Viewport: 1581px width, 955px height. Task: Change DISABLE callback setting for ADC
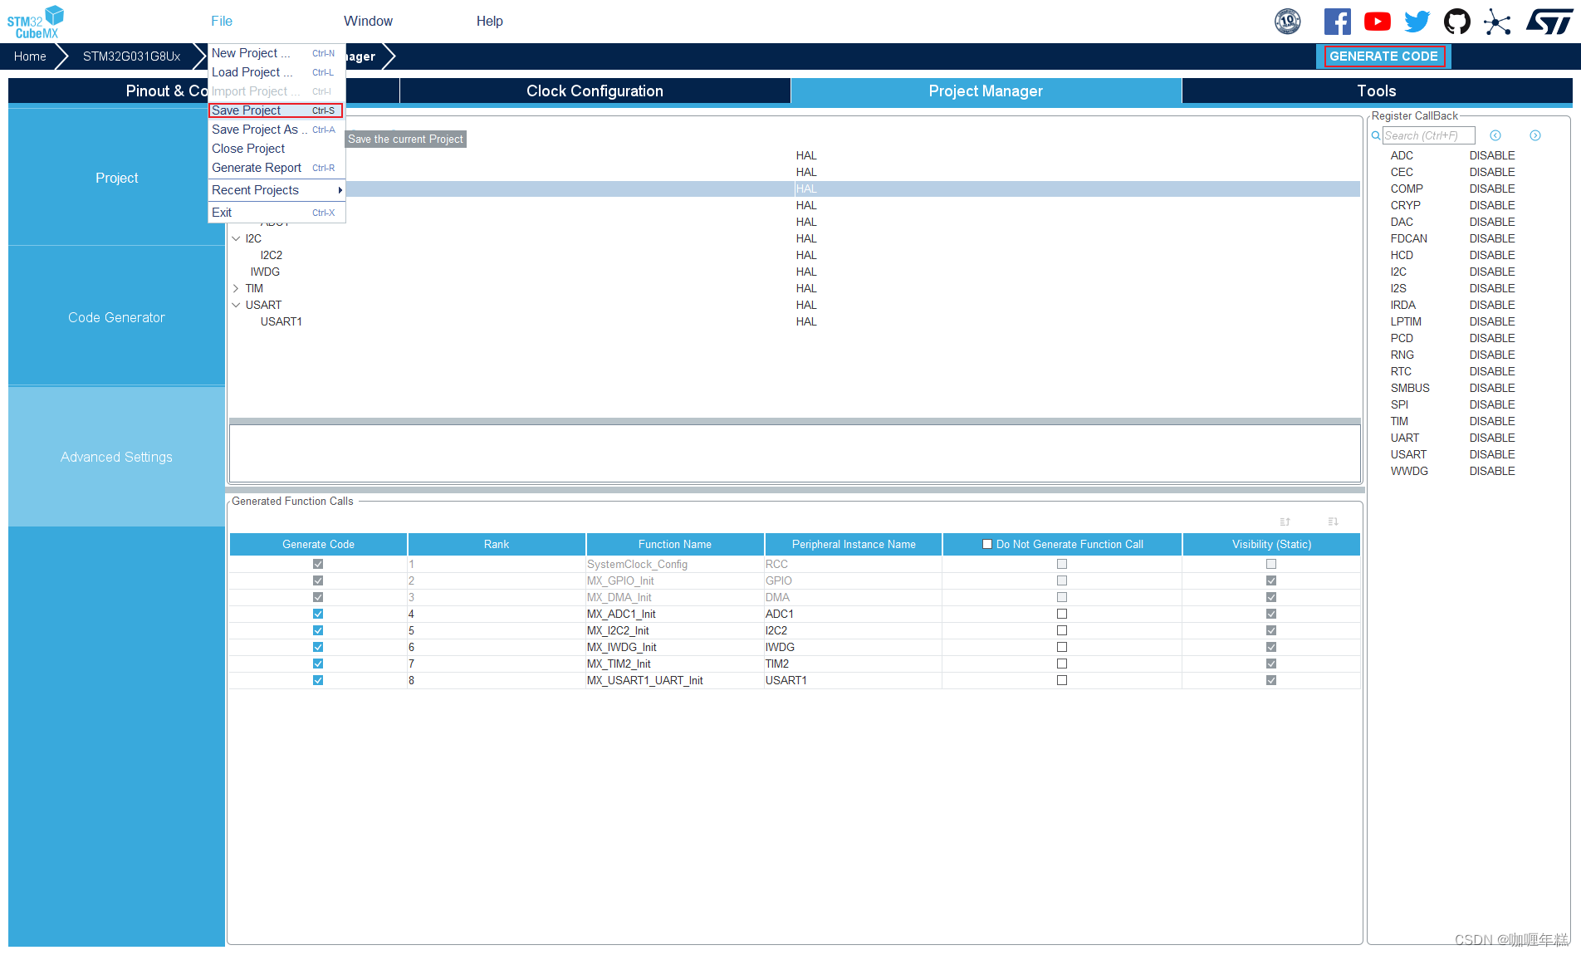[1492, 155]
